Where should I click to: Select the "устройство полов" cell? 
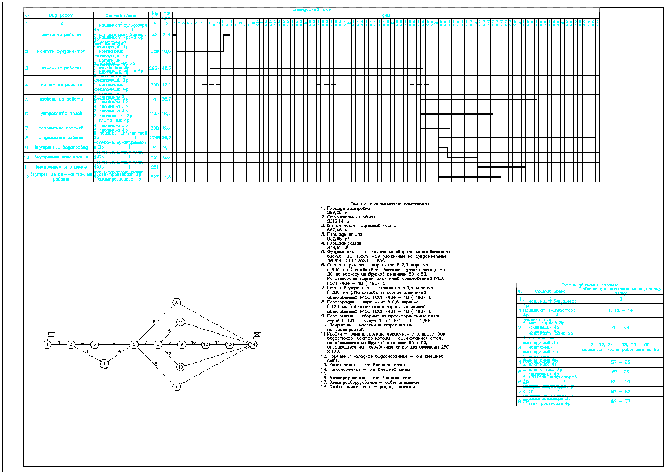click(62, 114)
